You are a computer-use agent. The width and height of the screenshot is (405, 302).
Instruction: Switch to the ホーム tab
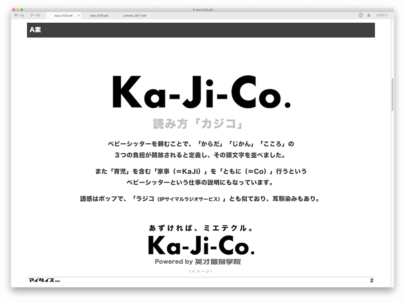tap(19, 15)
